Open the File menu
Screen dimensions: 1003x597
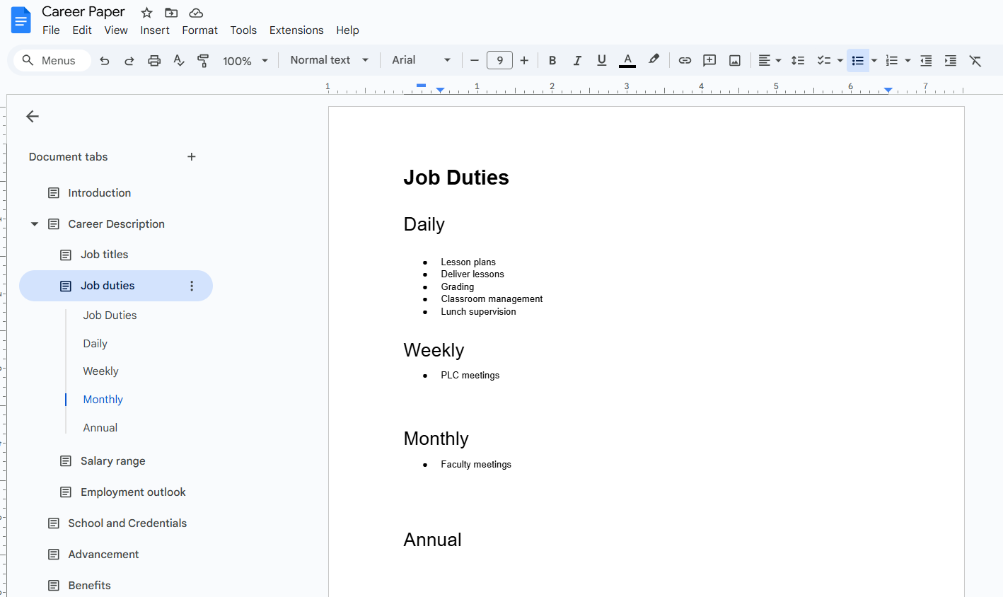[51, 30]
